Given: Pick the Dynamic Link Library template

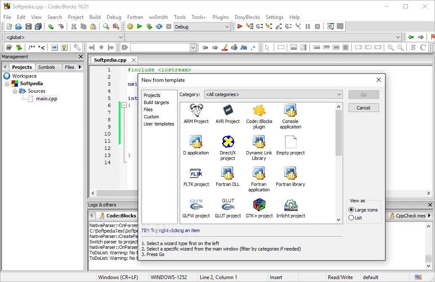Looking at the screenshot, I should pos(259,148).
